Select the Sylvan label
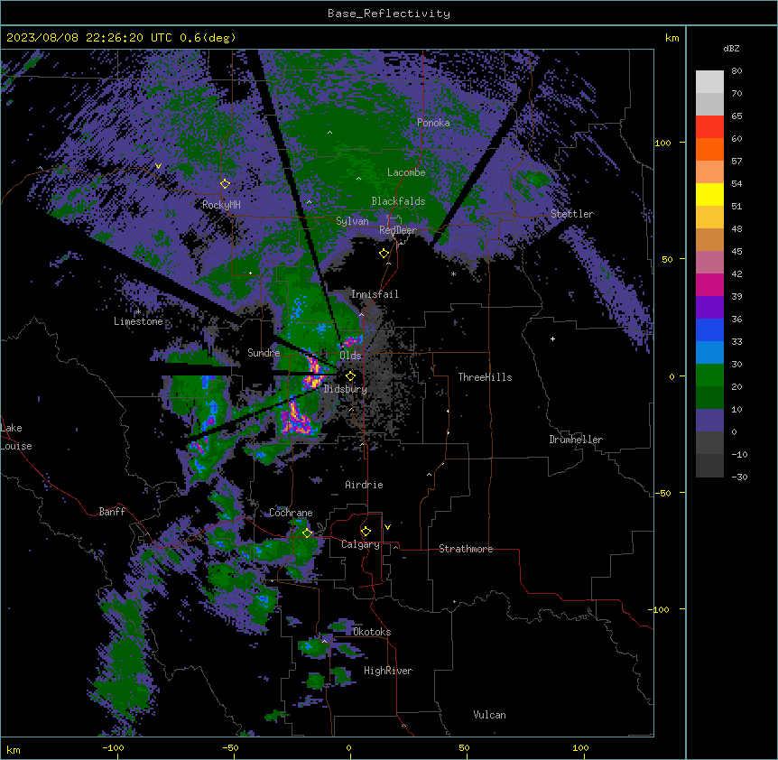Screen dimensions: 778x760 pos(352,221)
